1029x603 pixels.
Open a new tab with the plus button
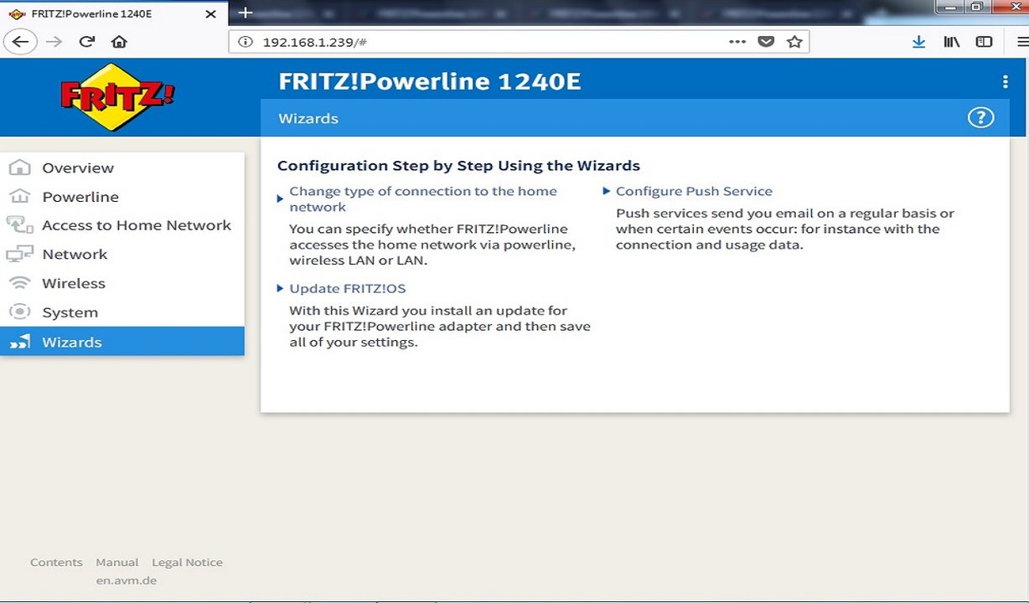(x=245, y=13)
